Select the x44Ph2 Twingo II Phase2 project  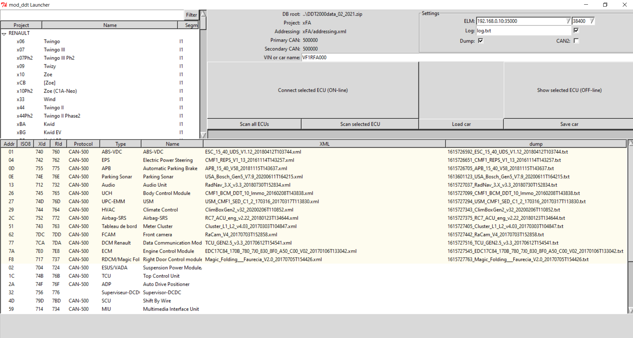click(x=100, y=116)
